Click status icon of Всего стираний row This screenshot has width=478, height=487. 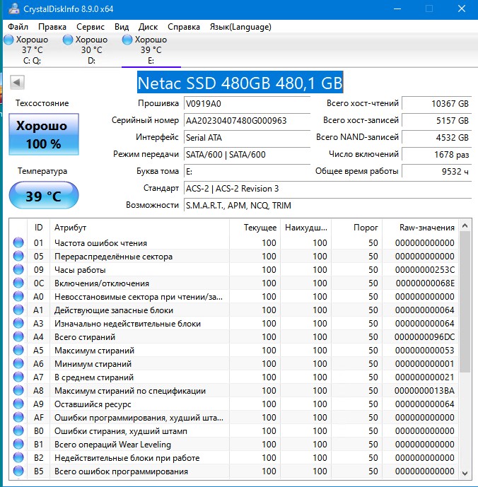coord(18,336)
